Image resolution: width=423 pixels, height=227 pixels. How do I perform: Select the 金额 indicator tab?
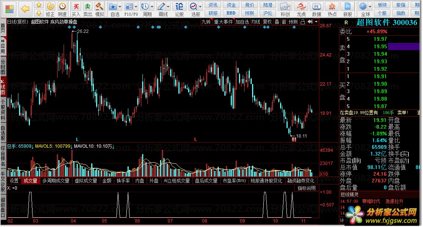107,181
